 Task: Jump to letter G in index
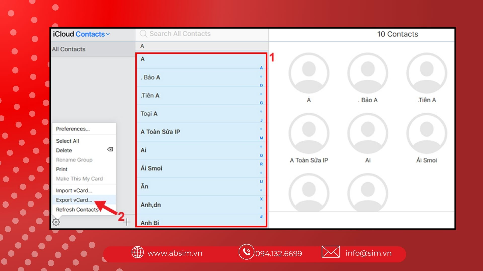(x=261, y=103)
